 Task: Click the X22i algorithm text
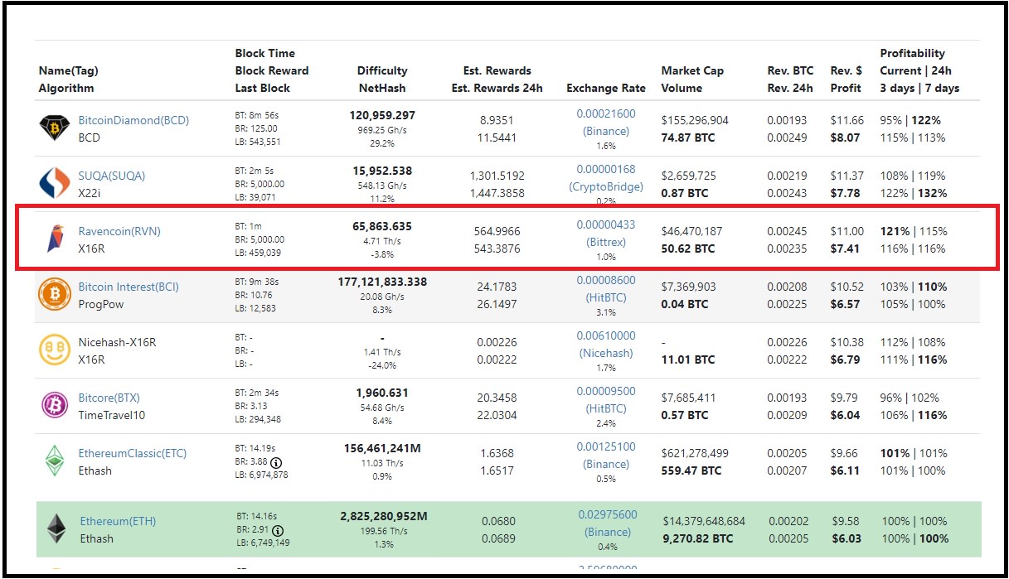90,193
